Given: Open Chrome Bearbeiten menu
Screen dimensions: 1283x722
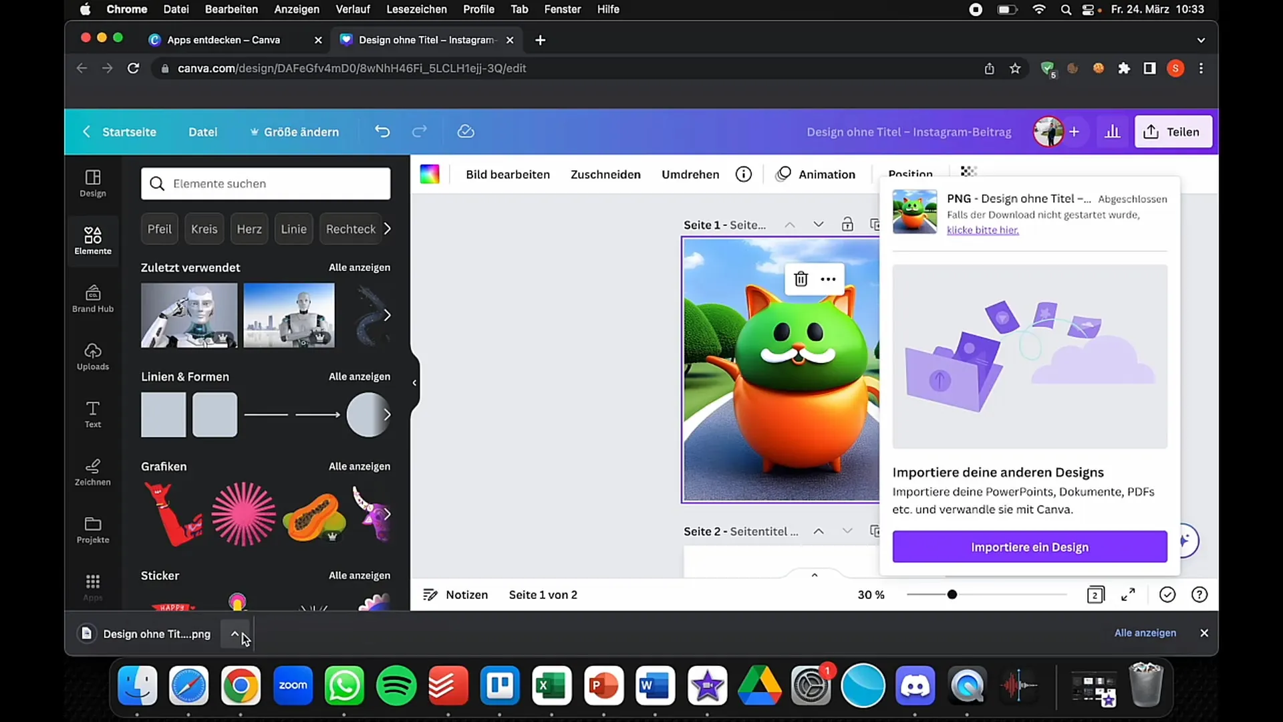Looking at the screenshot, I should point(231,9).
